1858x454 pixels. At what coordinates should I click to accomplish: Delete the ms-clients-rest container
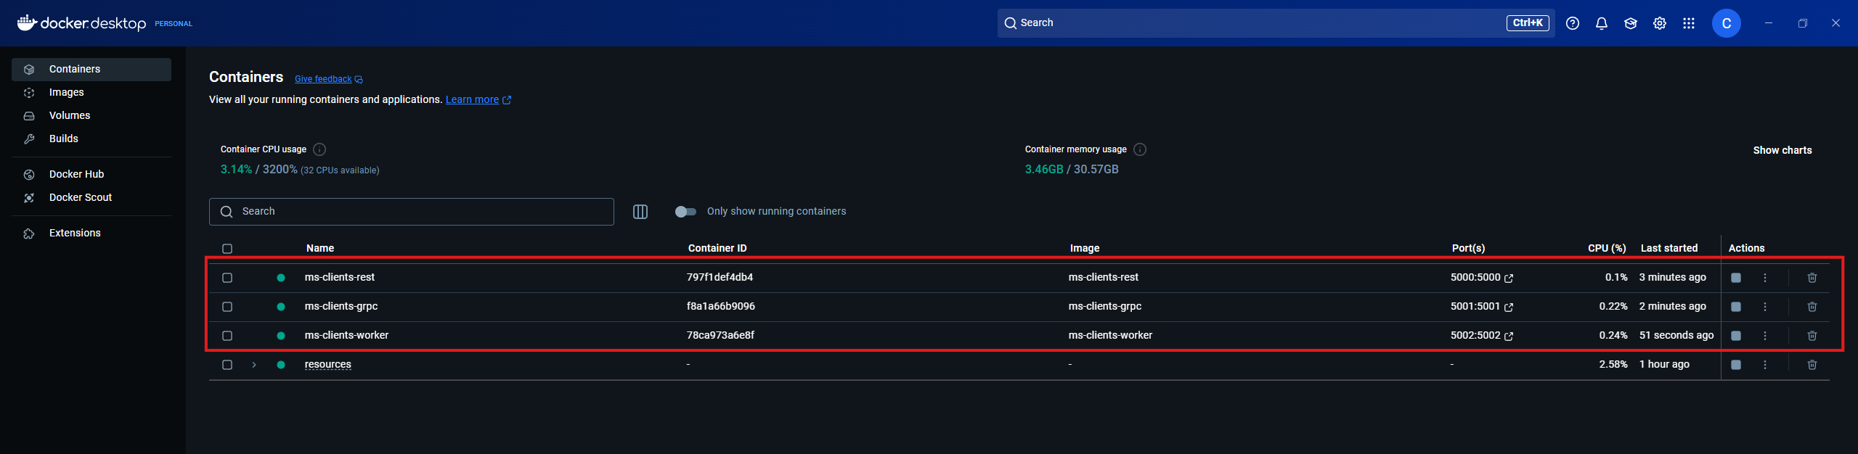[x=1812, y=278]
